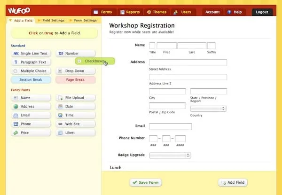Screen dimensions: 282x195
Task: Add a Likert field from the sidebar
Action: [76, 133]
